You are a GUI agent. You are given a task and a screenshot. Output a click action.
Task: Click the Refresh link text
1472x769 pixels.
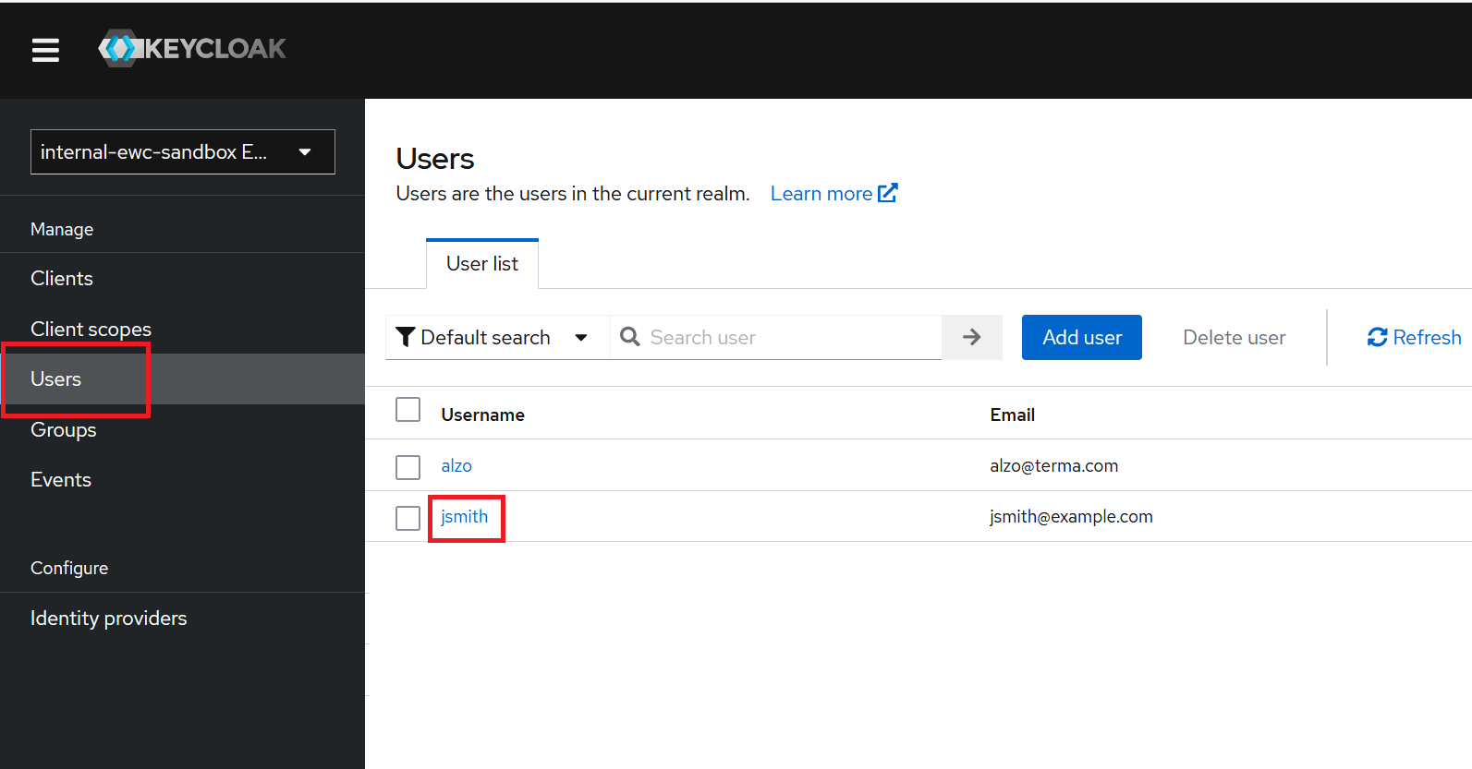pos(1428,337)
